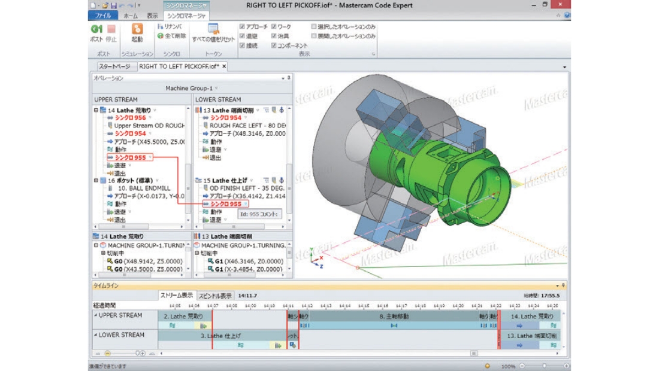Viewport: 659px width, 371px height.
Task: Click the status bar zoom-out minus button
Action: pyautogui.click(x=522, y=366)
